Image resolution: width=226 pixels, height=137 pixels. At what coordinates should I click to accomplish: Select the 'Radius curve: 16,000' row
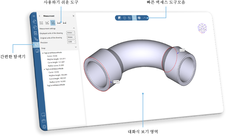57,81
